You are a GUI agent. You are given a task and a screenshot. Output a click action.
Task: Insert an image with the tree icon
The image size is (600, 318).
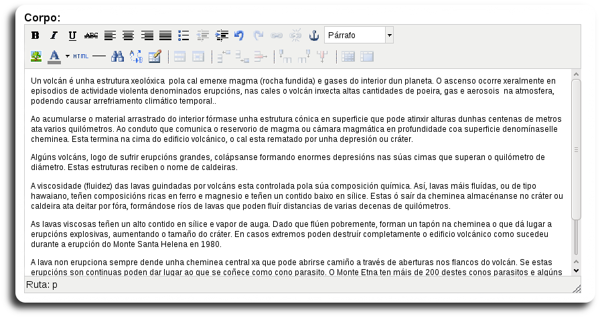coord(36,57)
